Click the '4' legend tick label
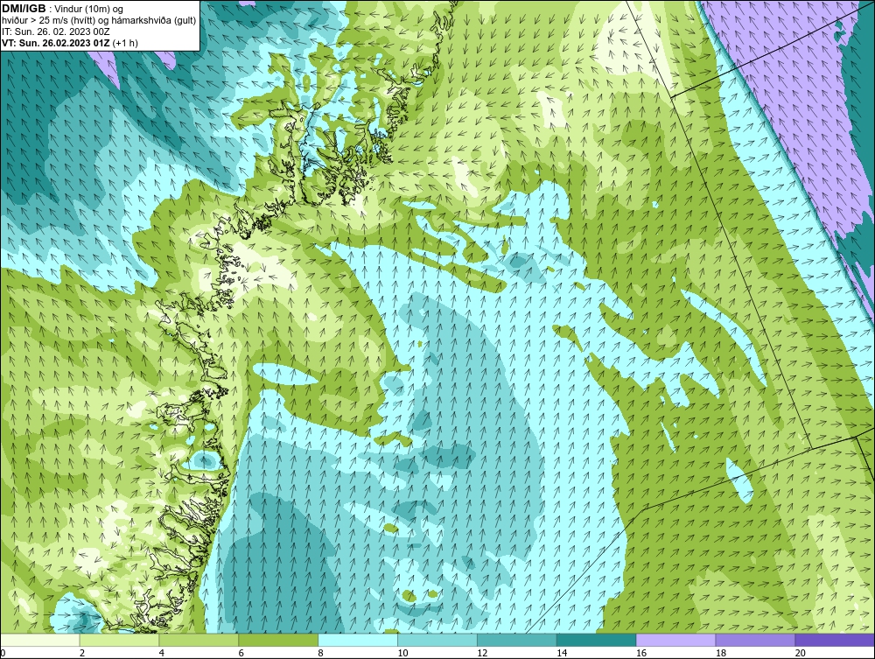Image resolution: width=875 pixels, height=659 pixels. pos(161,653)
